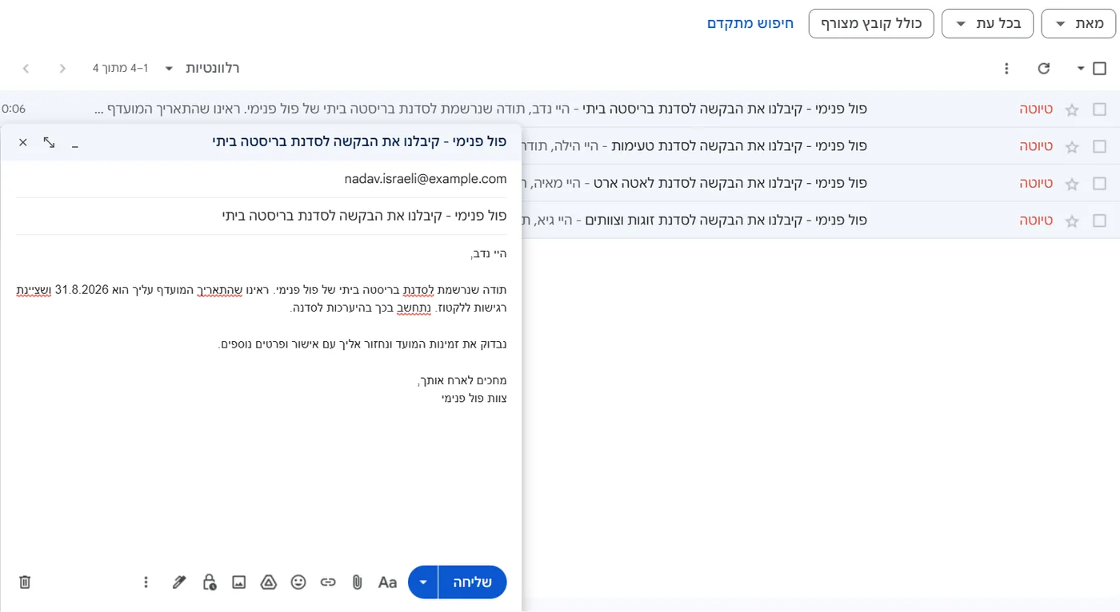Star the סדנת בריסטה ביתי draft
Image resolution: width=1120 pixels, height=612 pixels.
1072,109
